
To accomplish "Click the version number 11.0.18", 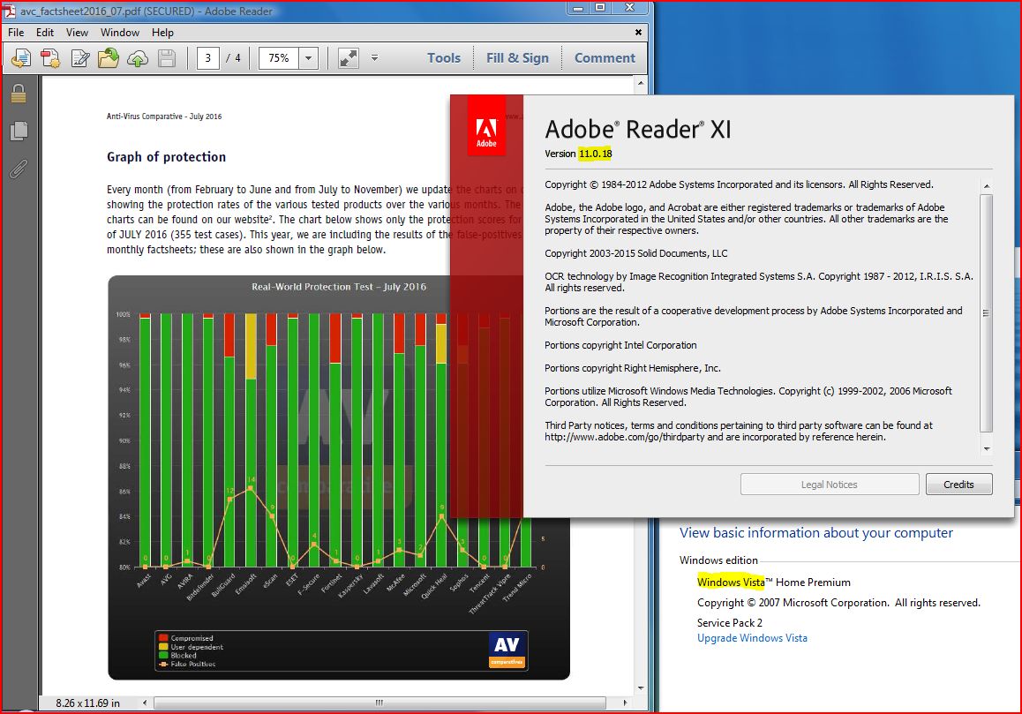I will (596, 154).
